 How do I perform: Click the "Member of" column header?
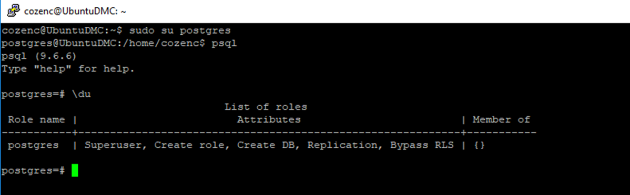coord(502,119)
